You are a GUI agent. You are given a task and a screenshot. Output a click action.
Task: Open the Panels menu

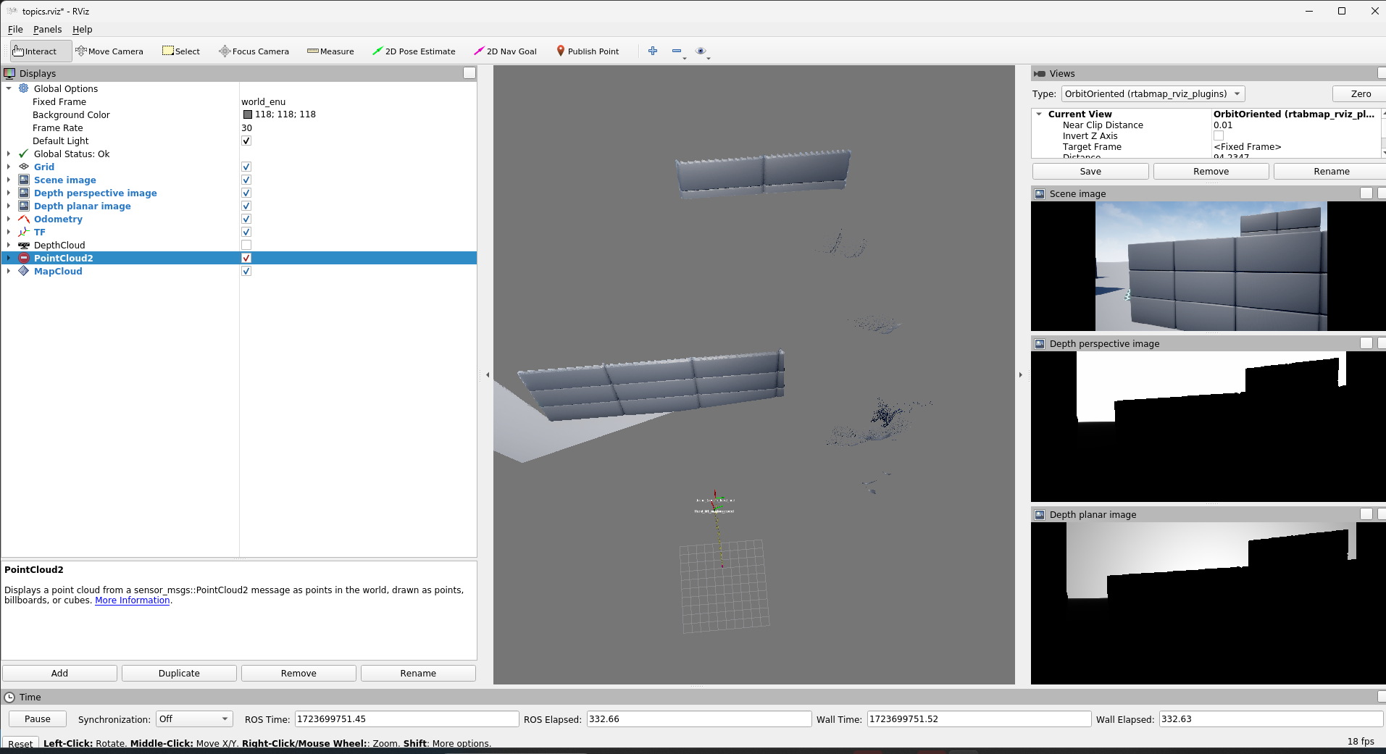47,30
